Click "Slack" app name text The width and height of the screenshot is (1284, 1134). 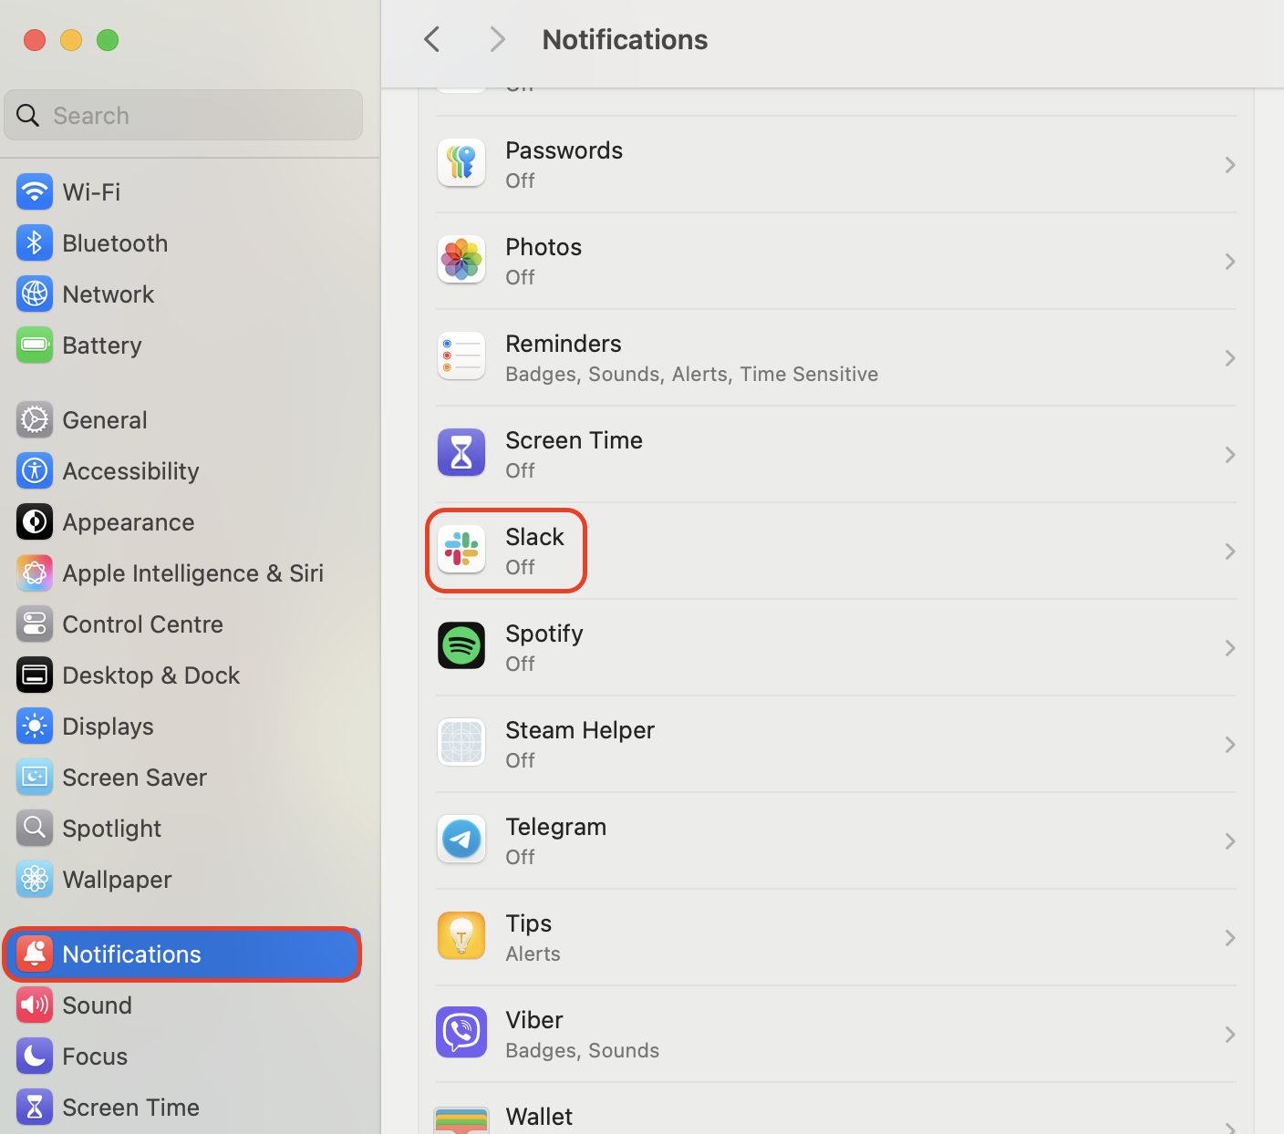pyautogui.click(x=535, y=537)
